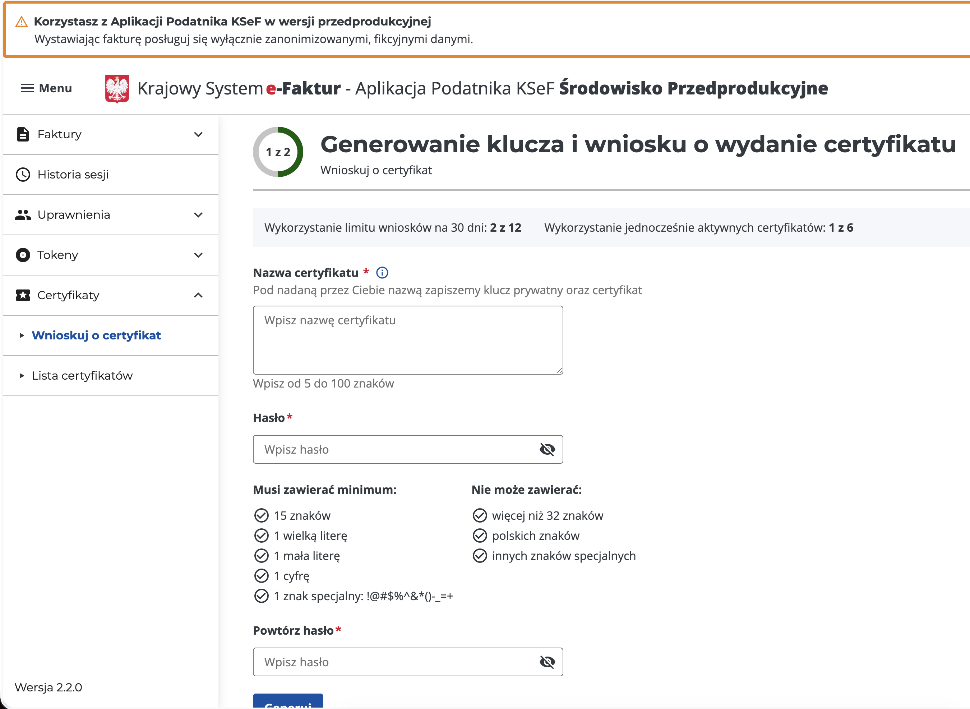Expand the Tokeny section chevron
The image size is (970, 709).
198,255
